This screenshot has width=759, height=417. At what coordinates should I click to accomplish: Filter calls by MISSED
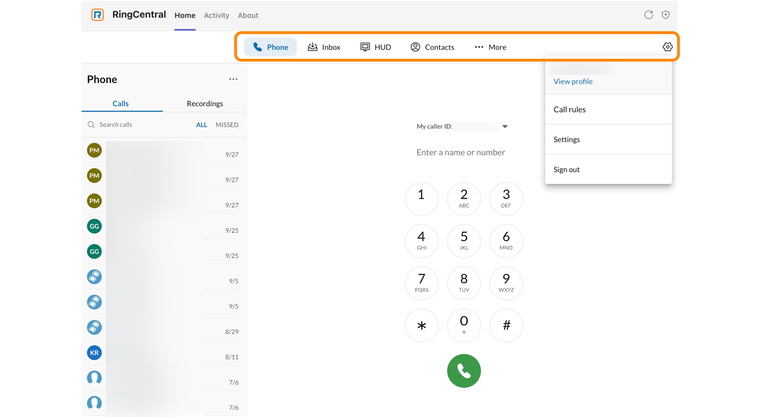[227, 125]
